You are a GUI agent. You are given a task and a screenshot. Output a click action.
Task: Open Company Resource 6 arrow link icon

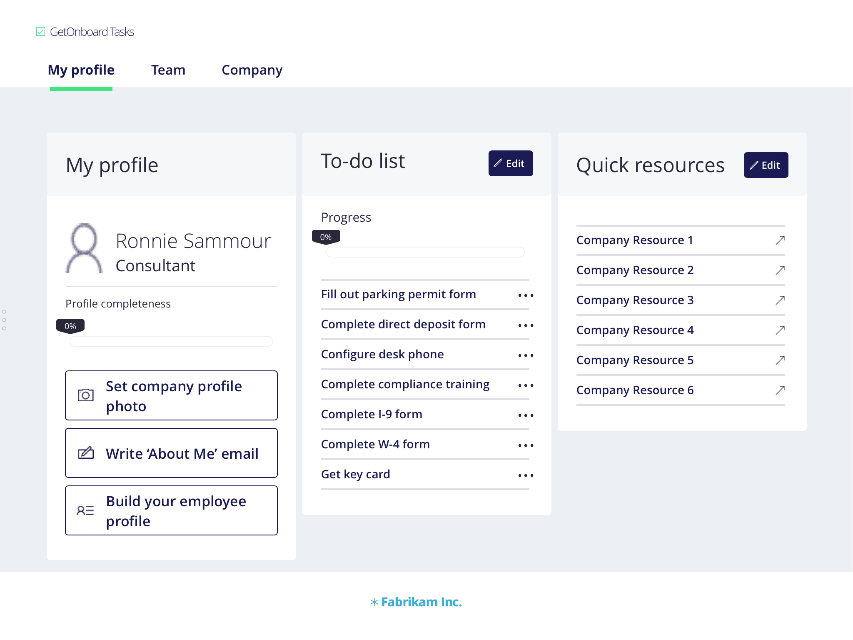(780, 390)
